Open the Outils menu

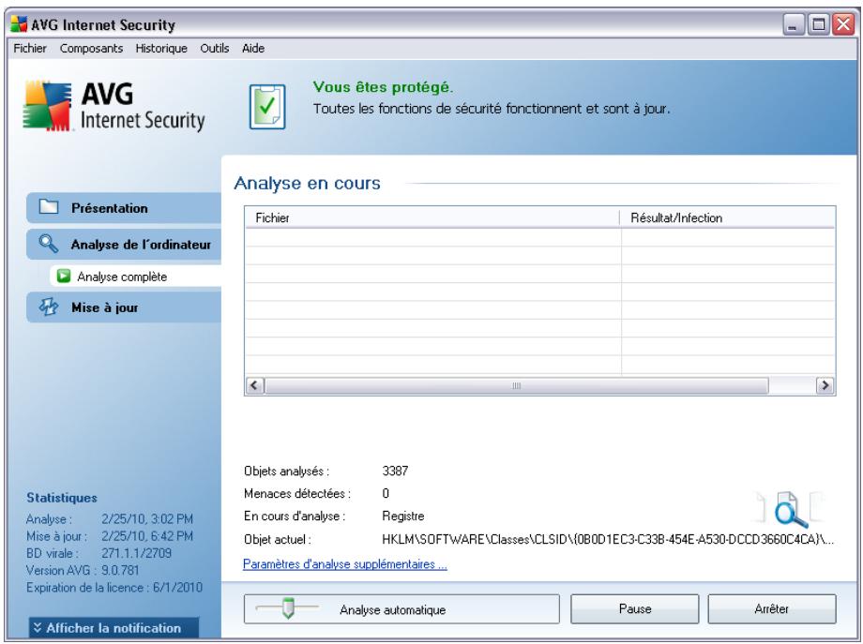tap(215, 49)
